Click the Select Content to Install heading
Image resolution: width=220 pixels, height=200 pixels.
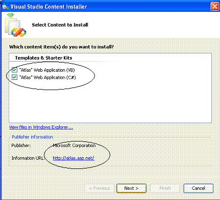pyautogui.click(x=60, y=25)
